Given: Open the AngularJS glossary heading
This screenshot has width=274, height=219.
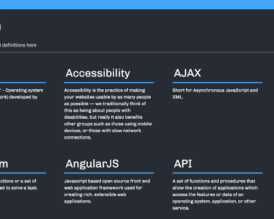Looking at the screenshot, I should point(92,164).
